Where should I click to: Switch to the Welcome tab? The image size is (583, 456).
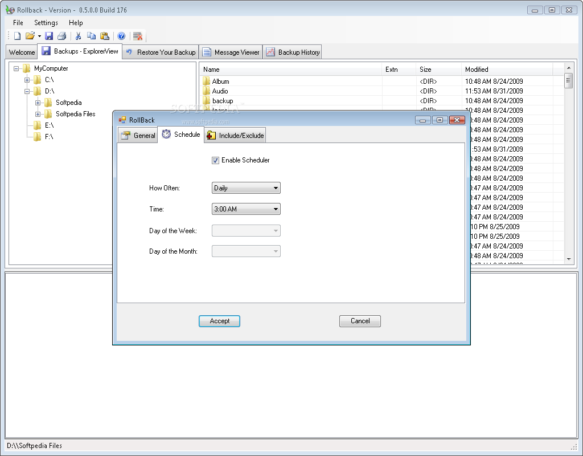point(22,52)
